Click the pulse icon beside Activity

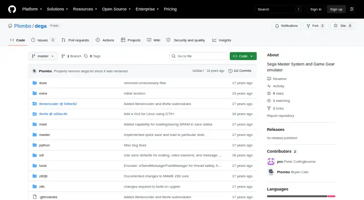tap(269, 86)
